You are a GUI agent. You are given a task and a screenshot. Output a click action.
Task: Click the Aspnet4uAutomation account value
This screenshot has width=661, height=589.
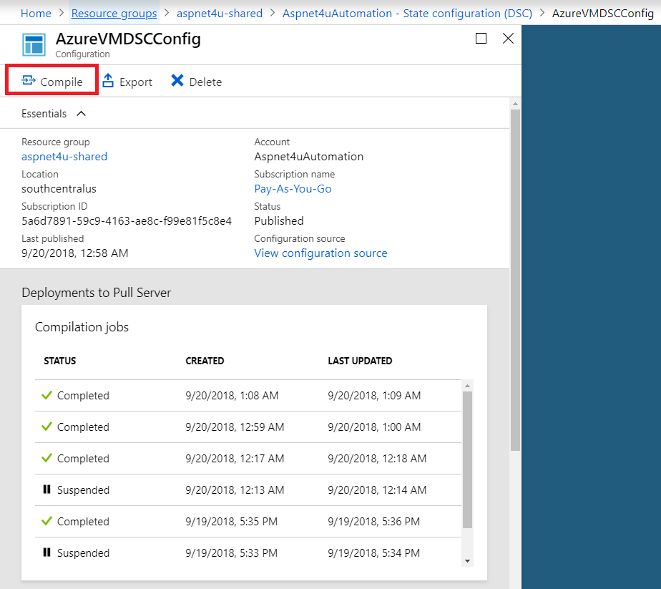(308, 157)
